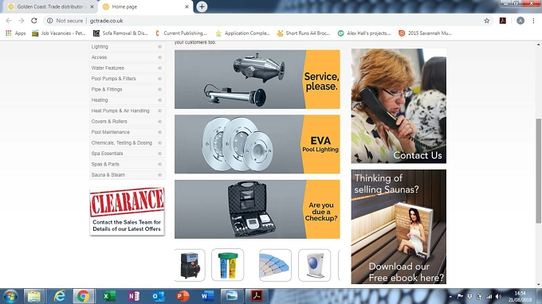Open the Application Complete bookmark
This screenshot has width=542, height=304.
(x=242, y=33)
